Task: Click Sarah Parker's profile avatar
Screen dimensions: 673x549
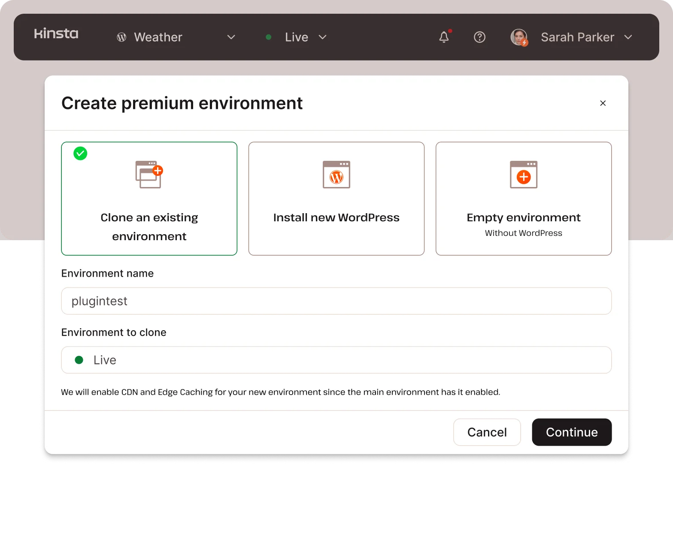Action: [519, 37]
